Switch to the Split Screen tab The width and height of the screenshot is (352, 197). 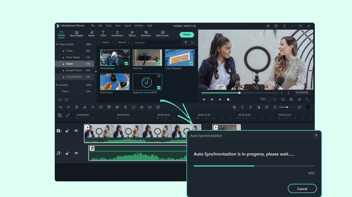(x=163, y=34)
